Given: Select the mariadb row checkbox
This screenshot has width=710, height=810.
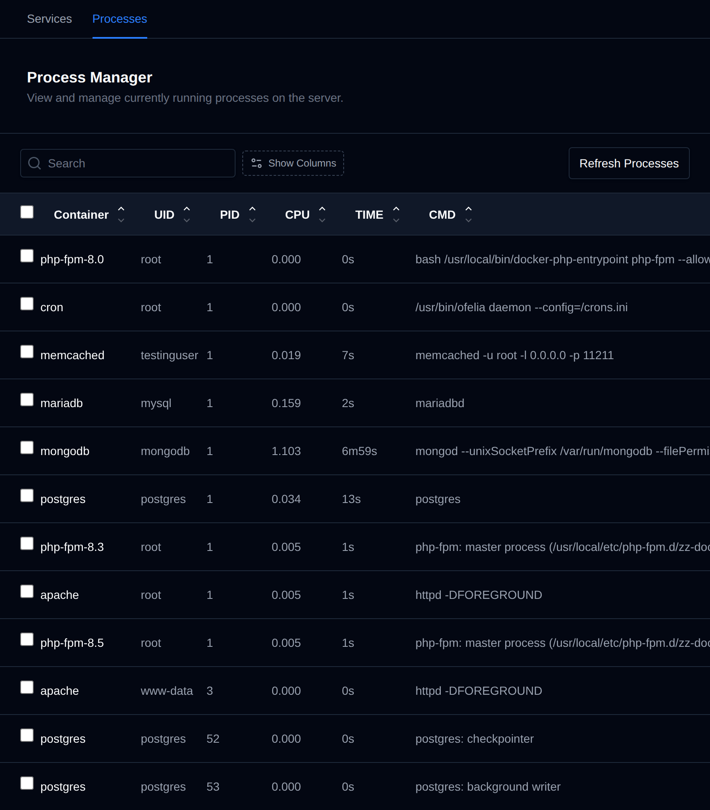Looking at the screenshot, I should pyautogui.click(x=27, y=400).
